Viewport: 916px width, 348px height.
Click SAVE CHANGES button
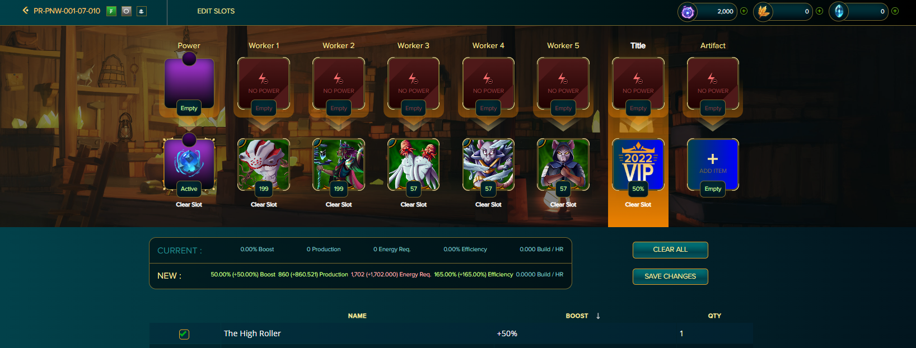670,276
